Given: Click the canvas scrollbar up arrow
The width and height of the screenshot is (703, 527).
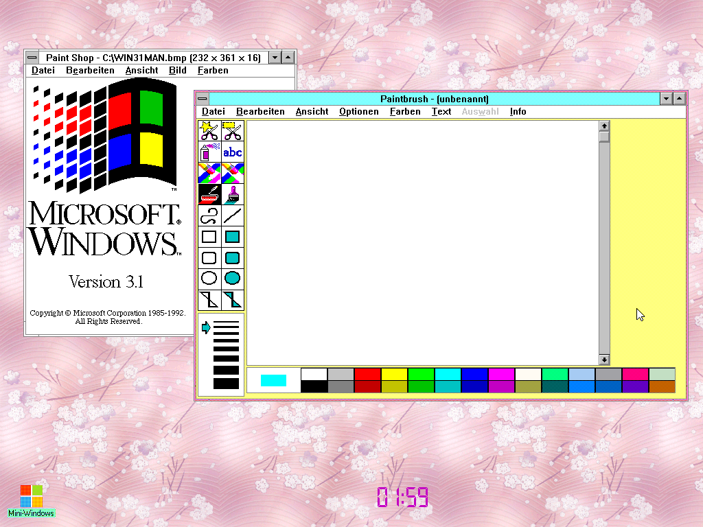Looking at the screenshot, I should 604,126.
